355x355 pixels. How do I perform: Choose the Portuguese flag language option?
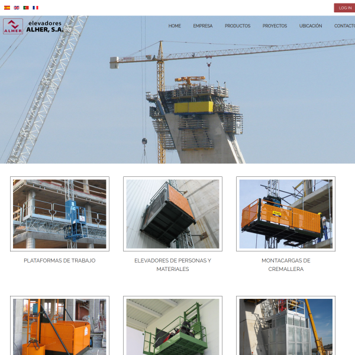click(26, 8)
